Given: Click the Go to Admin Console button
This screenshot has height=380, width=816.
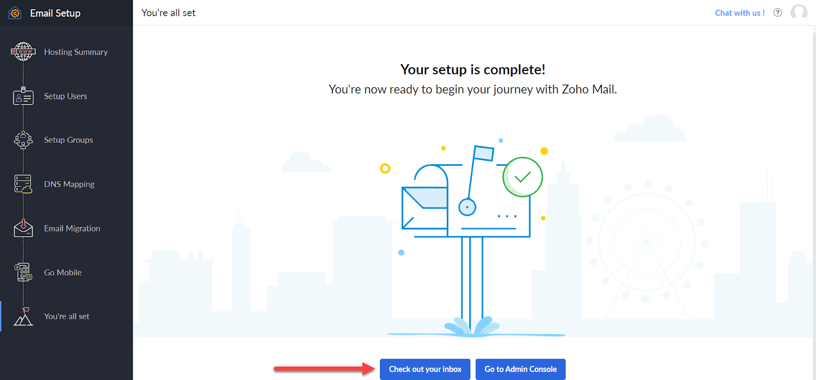Looking at the screenshot, I should coord(520,369).
